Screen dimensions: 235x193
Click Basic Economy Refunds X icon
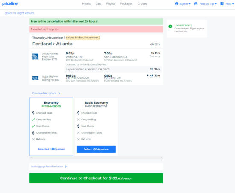click(x=78, y=139)
